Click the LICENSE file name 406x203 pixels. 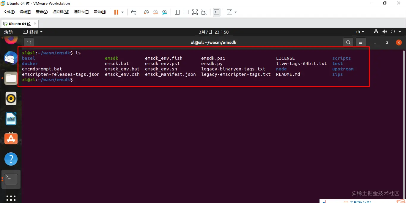[285, 58]
